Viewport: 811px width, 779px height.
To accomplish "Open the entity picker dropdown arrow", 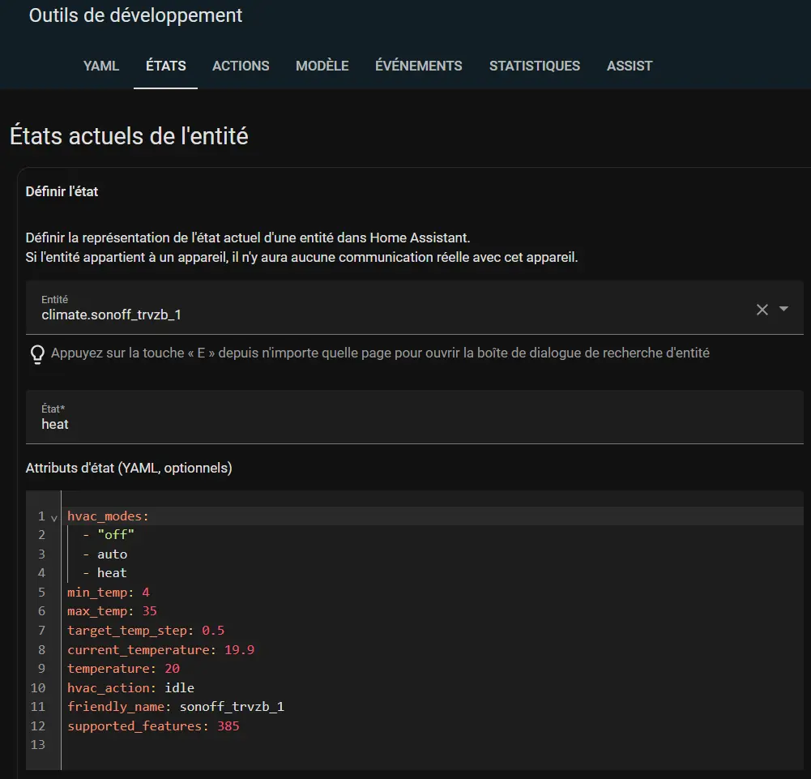I will click(x=783, y=309).
